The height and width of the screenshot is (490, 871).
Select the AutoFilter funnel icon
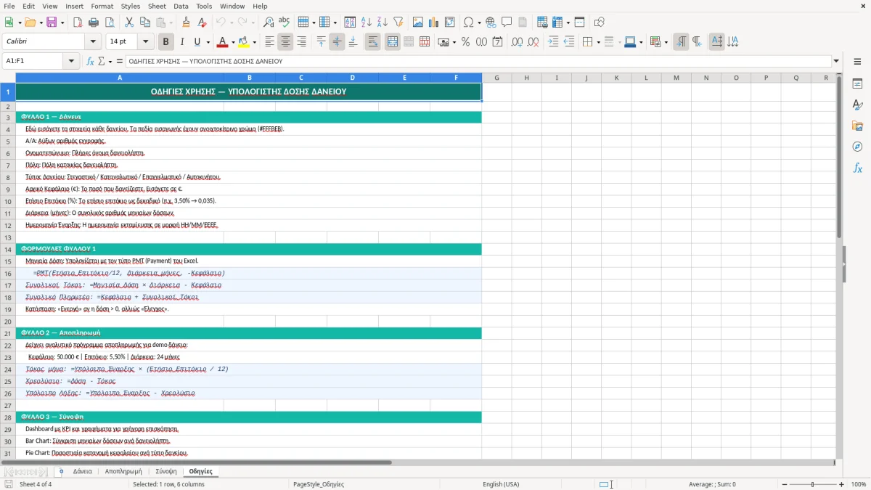398,23
